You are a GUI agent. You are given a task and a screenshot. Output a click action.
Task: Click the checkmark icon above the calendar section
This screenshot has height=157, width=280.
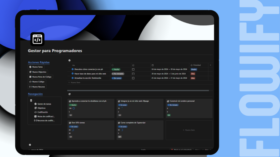[x=30, y=145]
